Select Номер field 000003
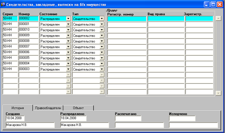 [28, 69]
